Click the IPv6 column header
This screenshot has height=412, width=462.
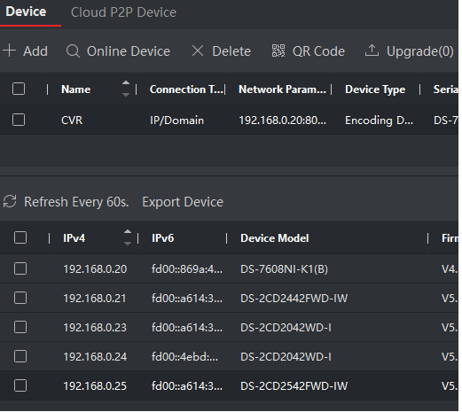pos(162,238)
